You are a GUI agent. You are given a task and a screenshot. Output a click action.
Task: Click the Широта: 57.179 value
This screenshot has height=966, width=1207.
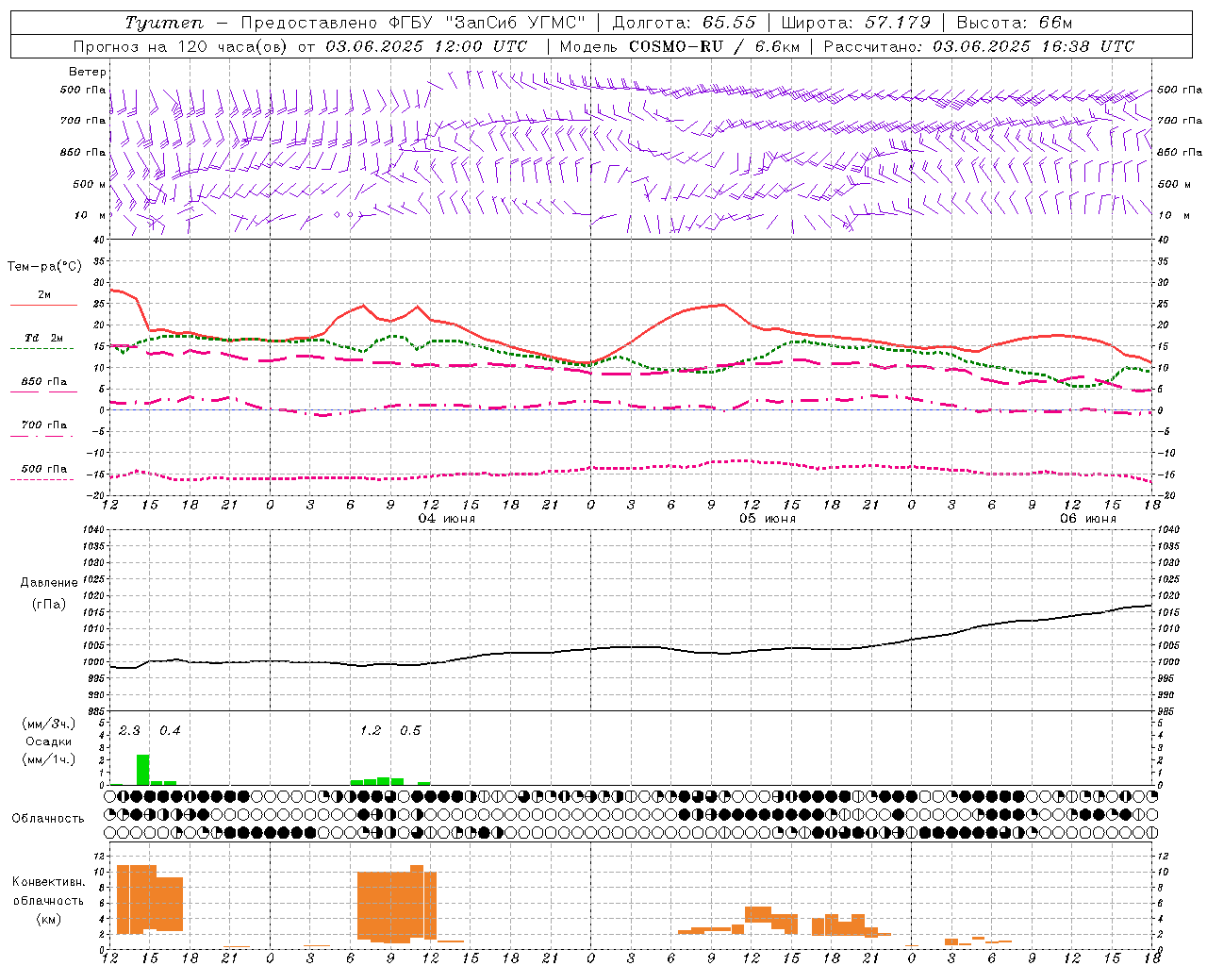point(856,23)
